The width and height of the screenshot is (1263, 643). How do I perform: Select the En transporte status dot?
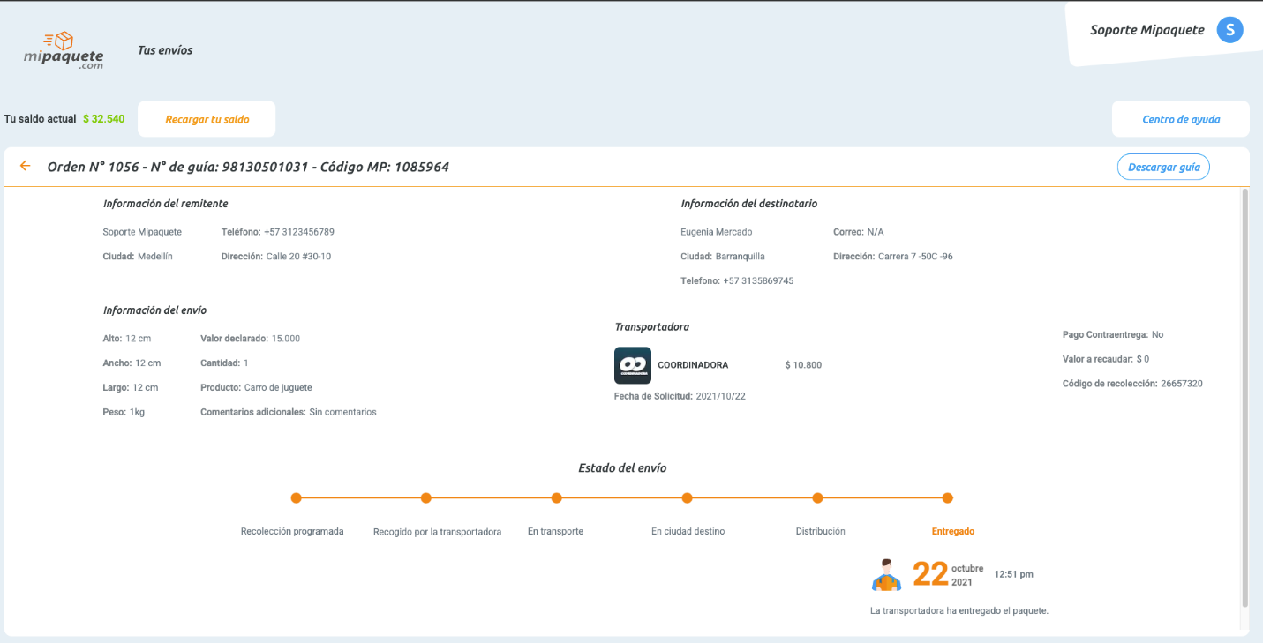[557, 498]
